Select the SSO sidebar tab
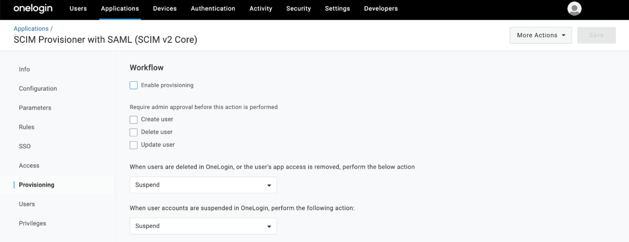This screenshot has width=629, height=242. (x=25, y=146)
